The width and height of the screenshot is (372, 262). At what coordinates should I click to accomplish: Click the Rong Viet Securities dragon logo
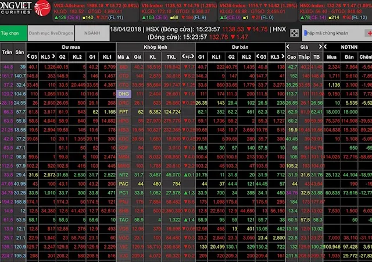click(42, 8)
